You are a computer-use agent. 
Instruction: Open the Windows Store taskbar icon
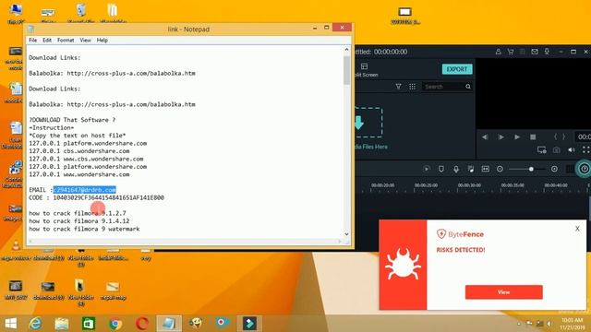tap(89, 324)
